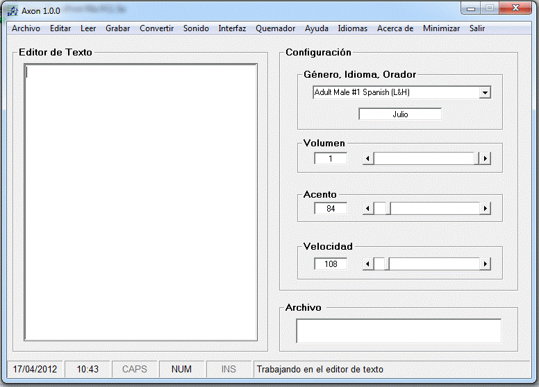Click the Axon app icon in title bar

[x=13, y=10]
